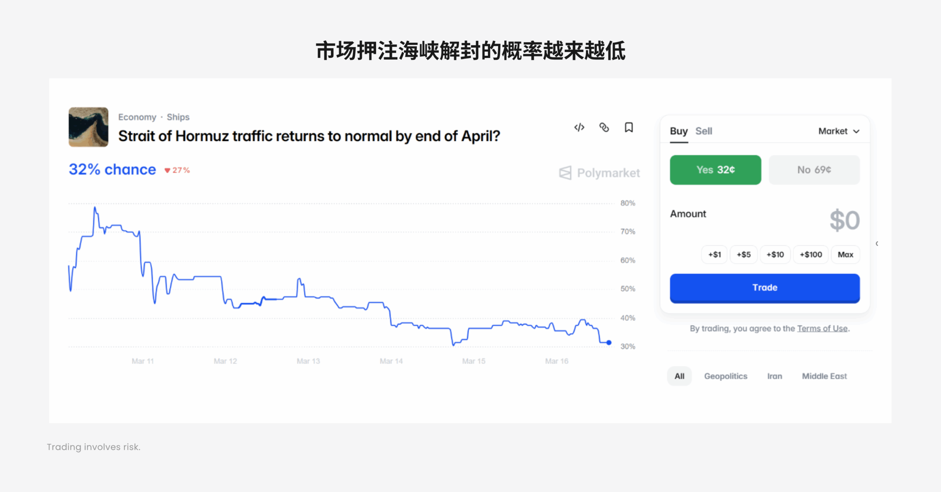Click the current price dot on chart

click(x=609, y=343)
